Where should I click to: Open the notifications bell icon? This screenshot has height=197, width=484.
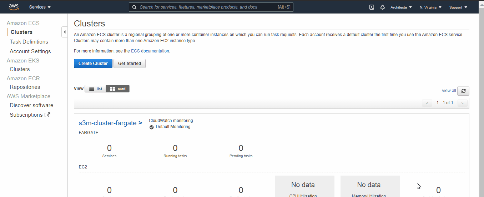[383, 7]
